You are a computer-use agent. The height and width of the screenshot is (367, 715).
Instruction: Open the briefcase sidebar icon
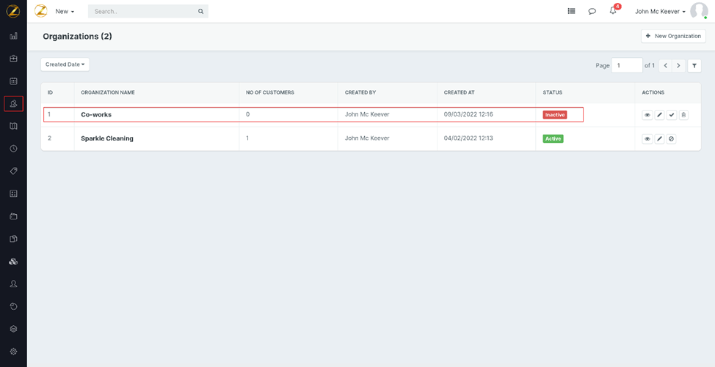coord(13,58)
